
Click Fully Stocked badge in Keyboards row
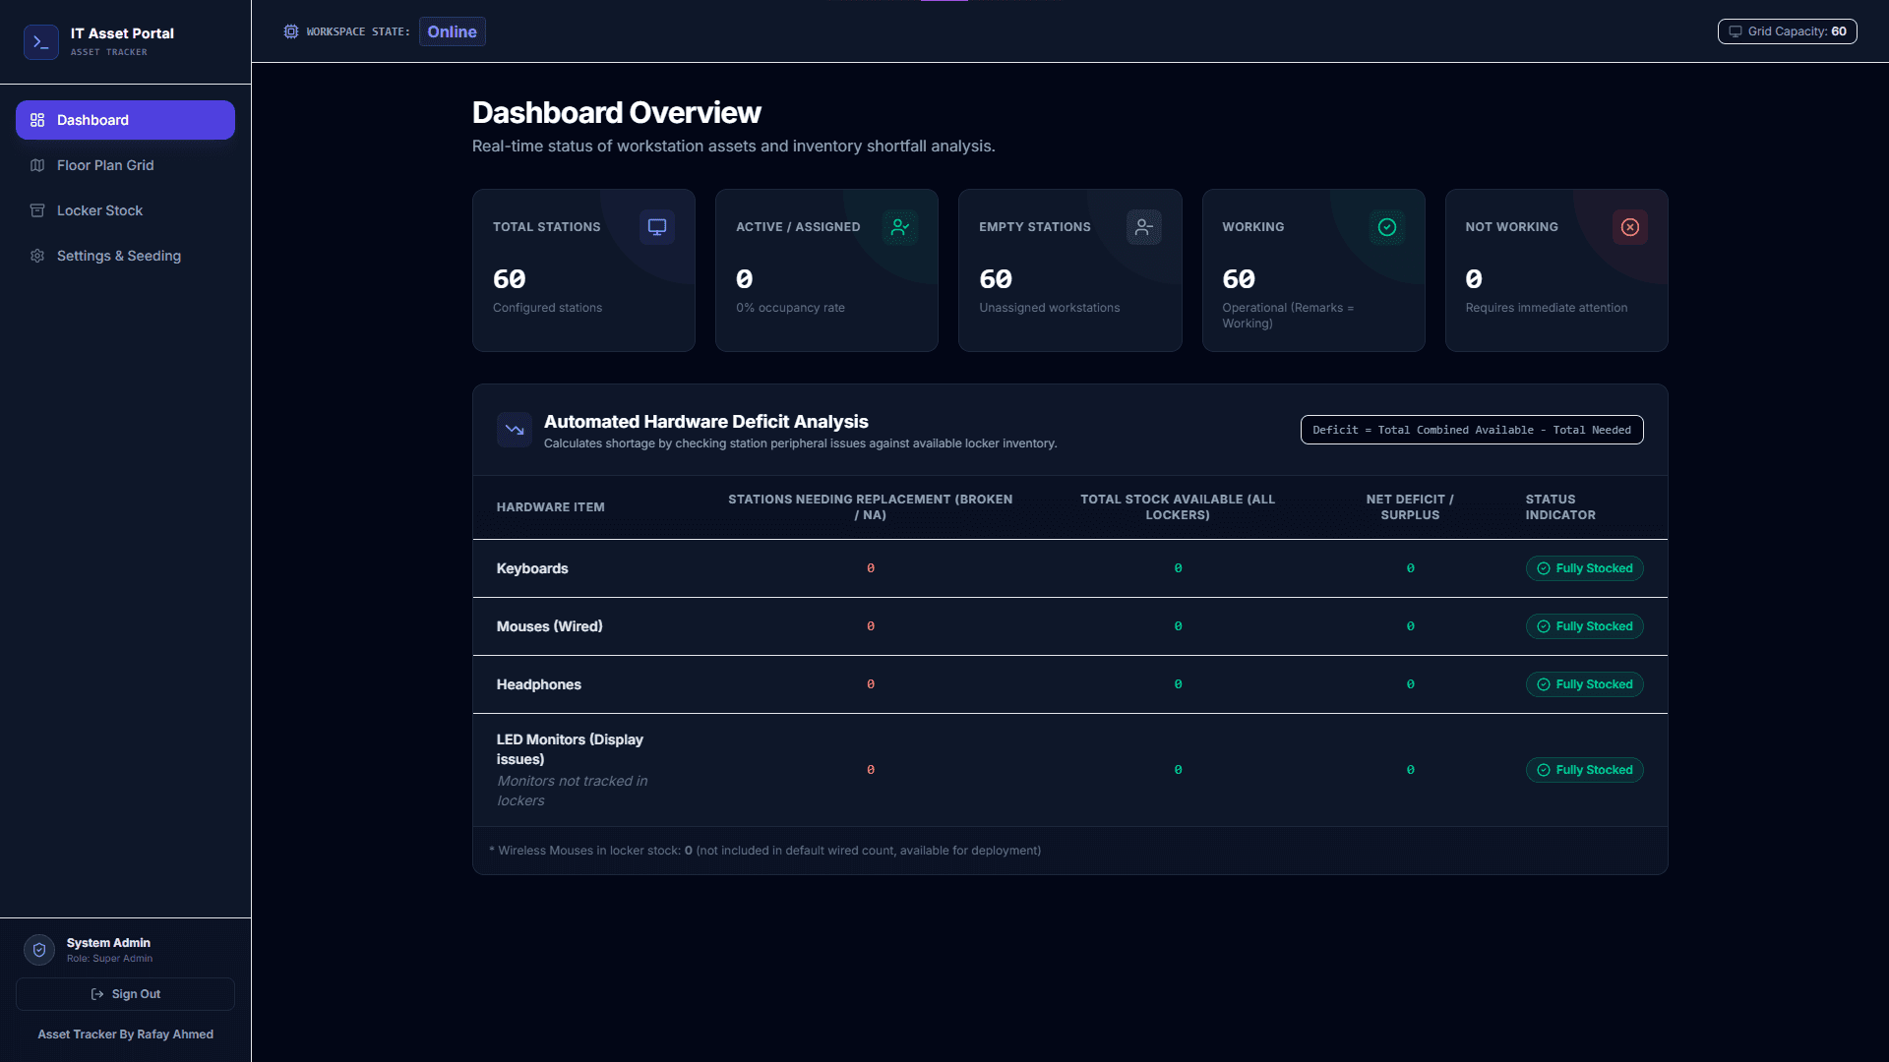[x=1584, y=568]
